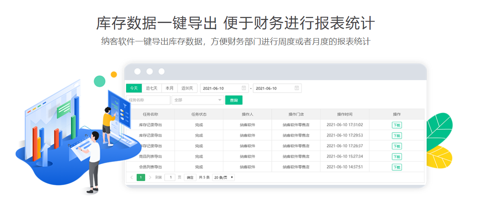Download the 17:26:37 export task

click(396, 146)
